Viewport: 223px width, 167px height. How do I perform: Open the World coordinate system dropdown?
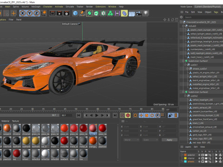[131, 140]
